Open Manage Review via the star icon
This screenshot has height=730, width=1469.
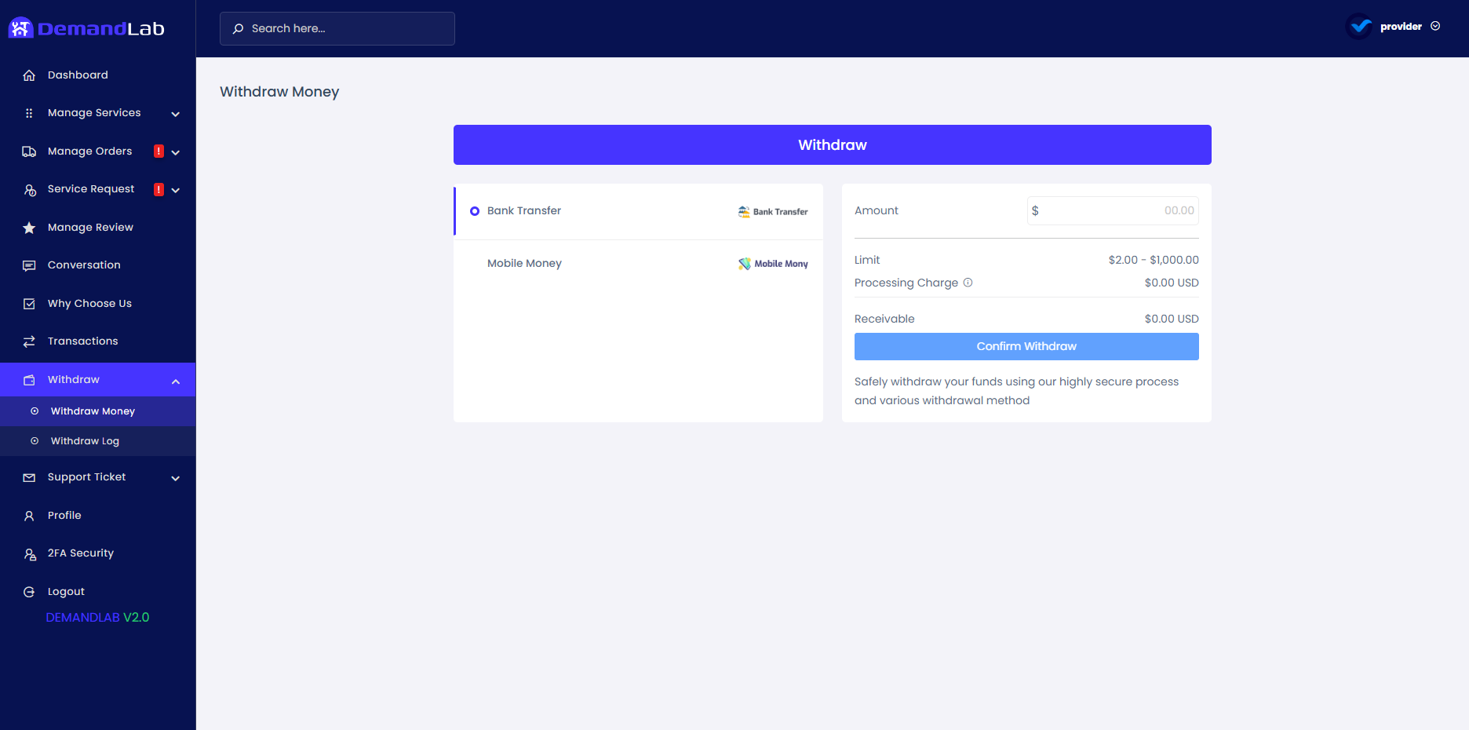29,228
